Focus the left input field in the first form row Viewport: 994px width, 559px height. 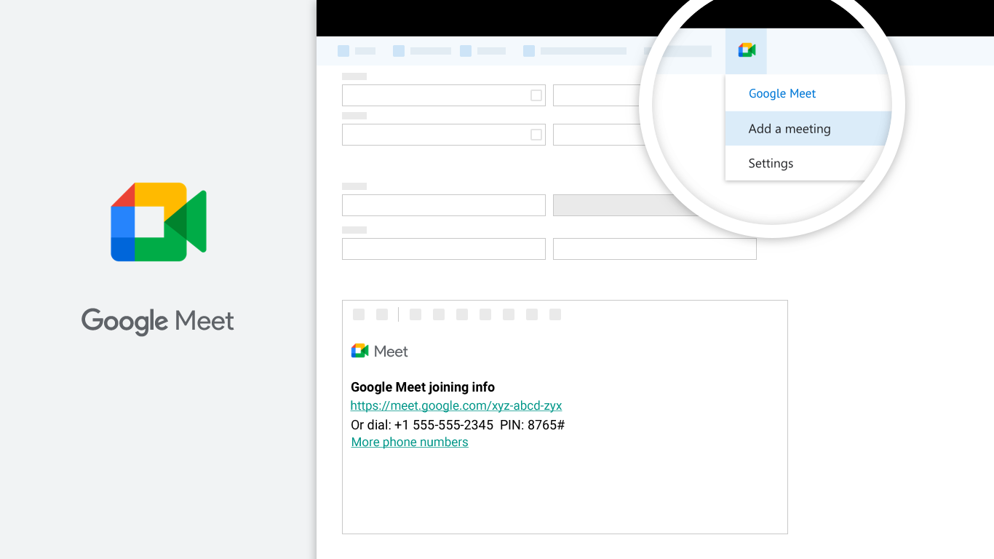click(444, 95)
